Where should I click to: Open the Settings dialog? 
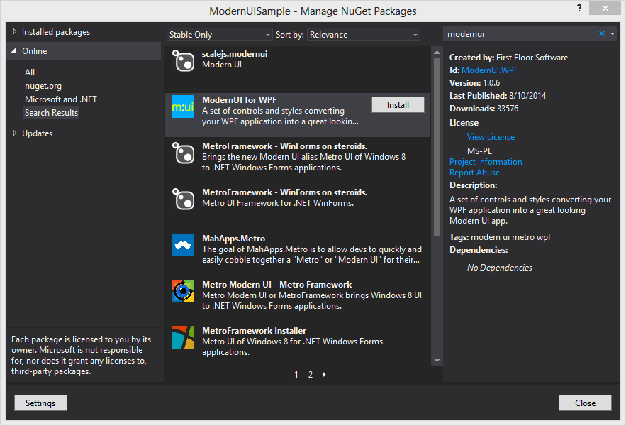(40, 403)
